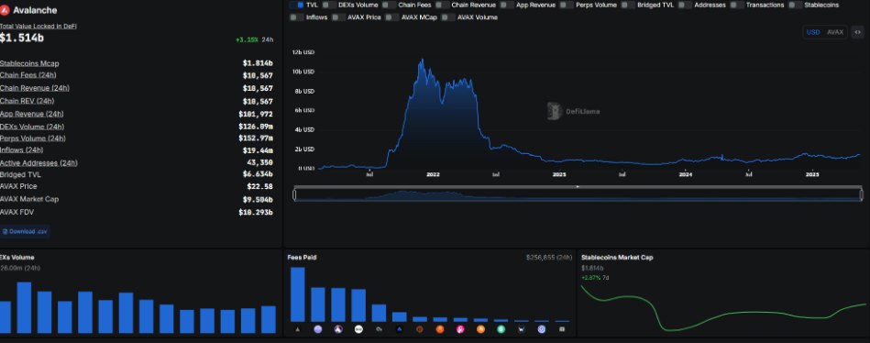Click the right handle of chart range slider
The width and height of the screenshot is (870, 343).
pos(861,194)
